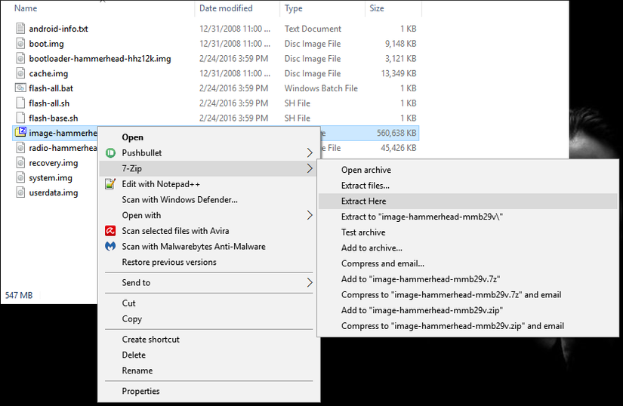The width and height of the screenshot is (623, 406).
Task: Select the system.img file
Action: (x=50, y=178)
